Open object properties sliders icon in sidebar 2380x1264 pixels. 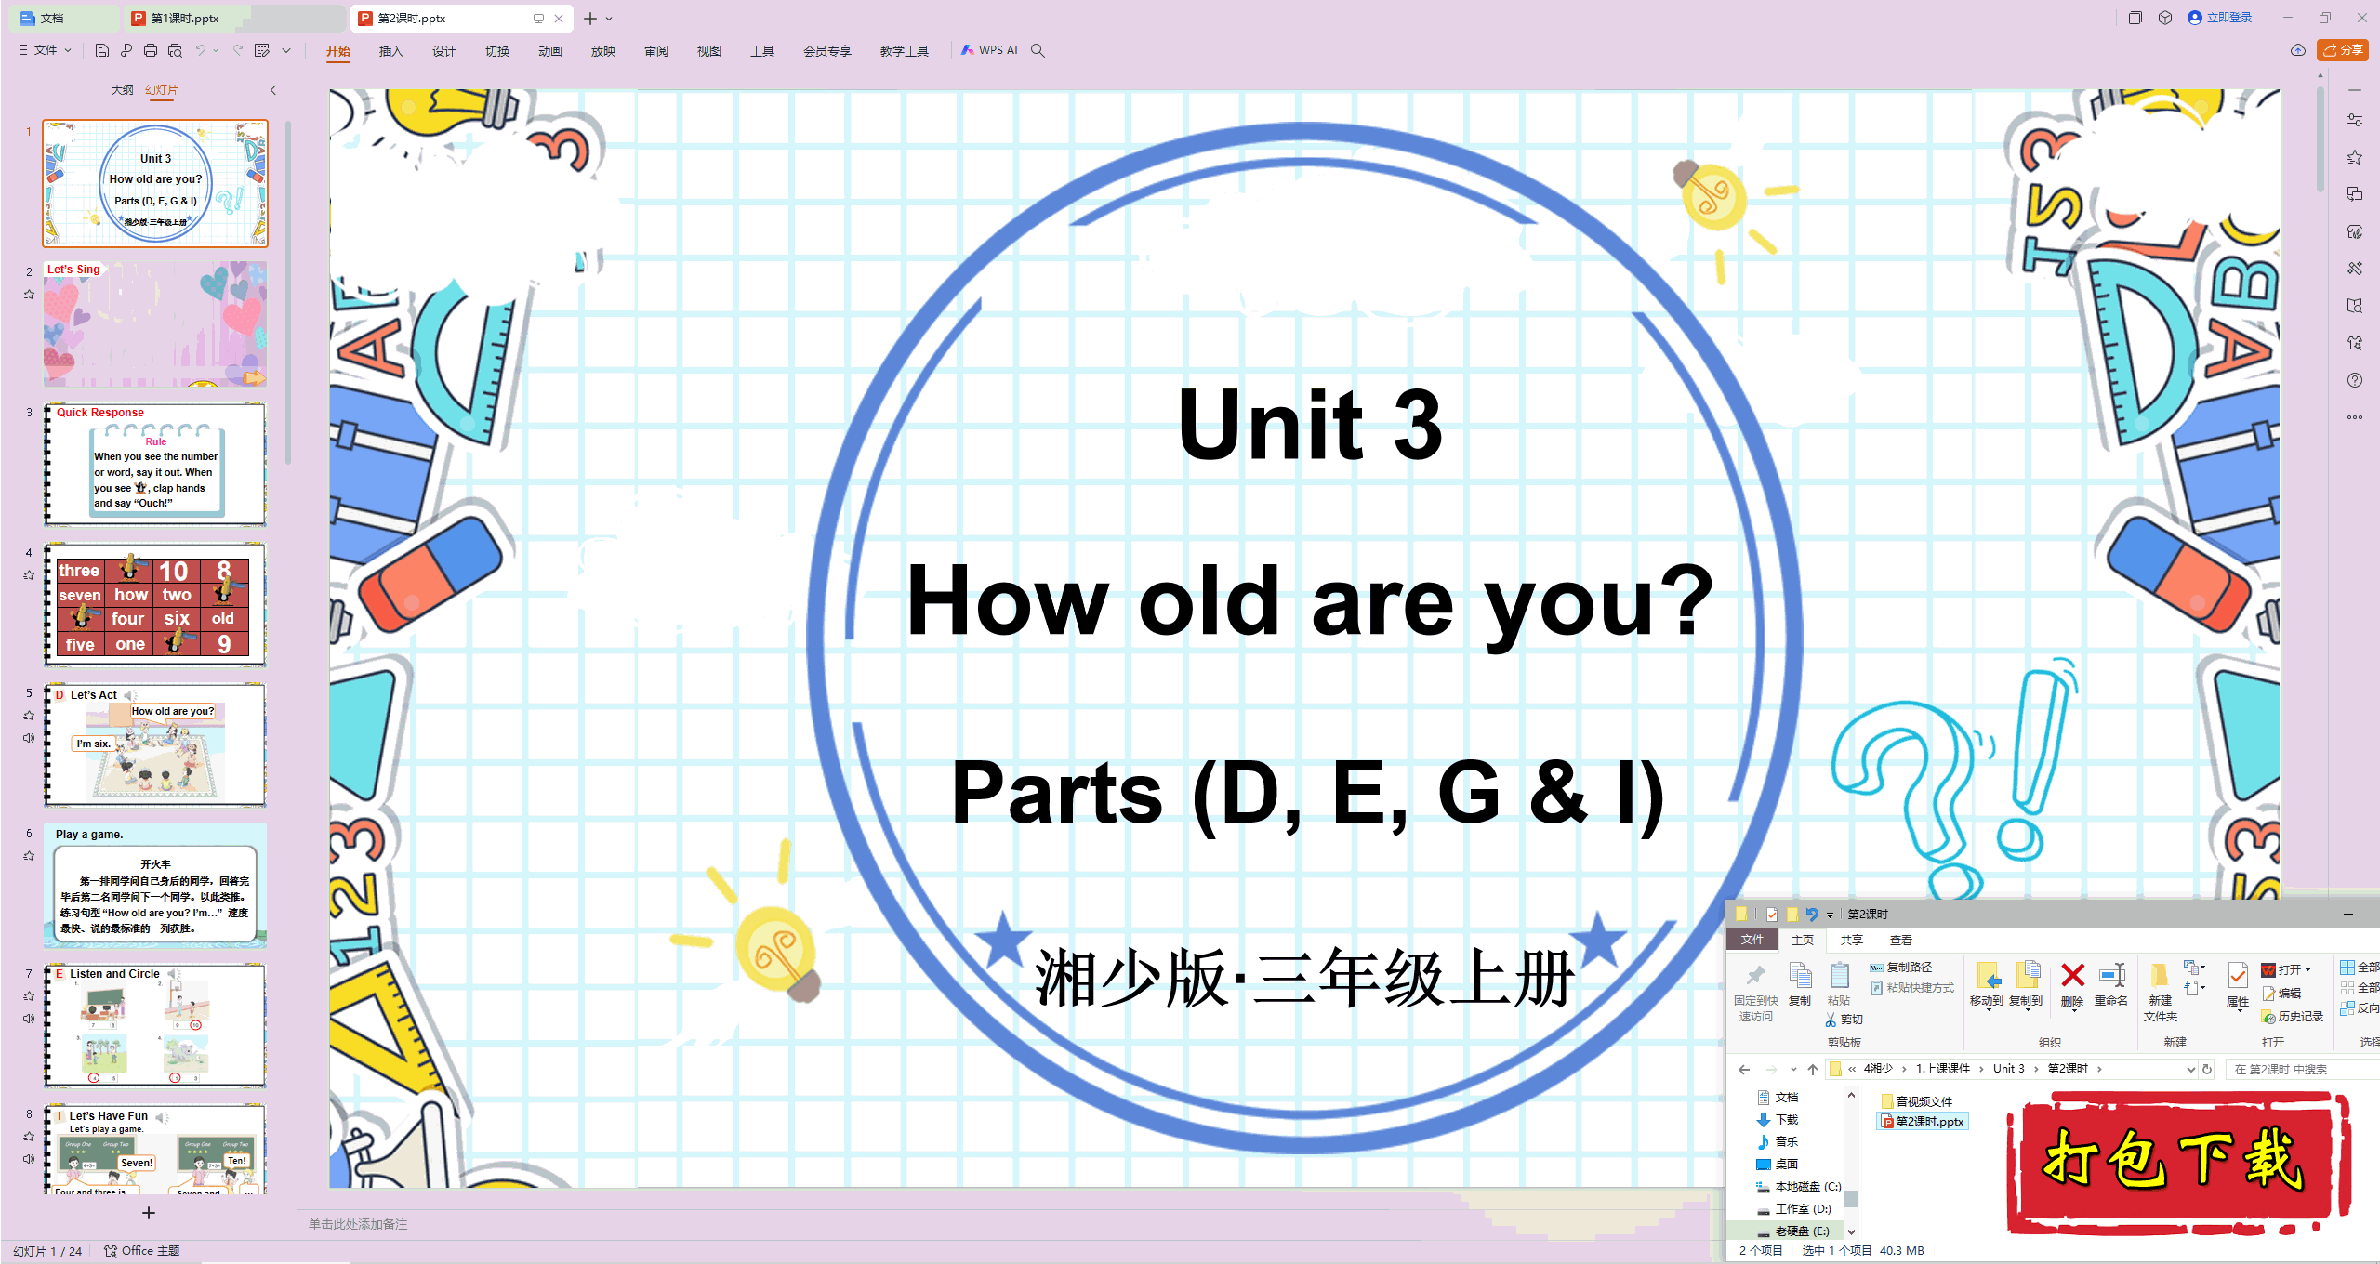[2354, 120]
